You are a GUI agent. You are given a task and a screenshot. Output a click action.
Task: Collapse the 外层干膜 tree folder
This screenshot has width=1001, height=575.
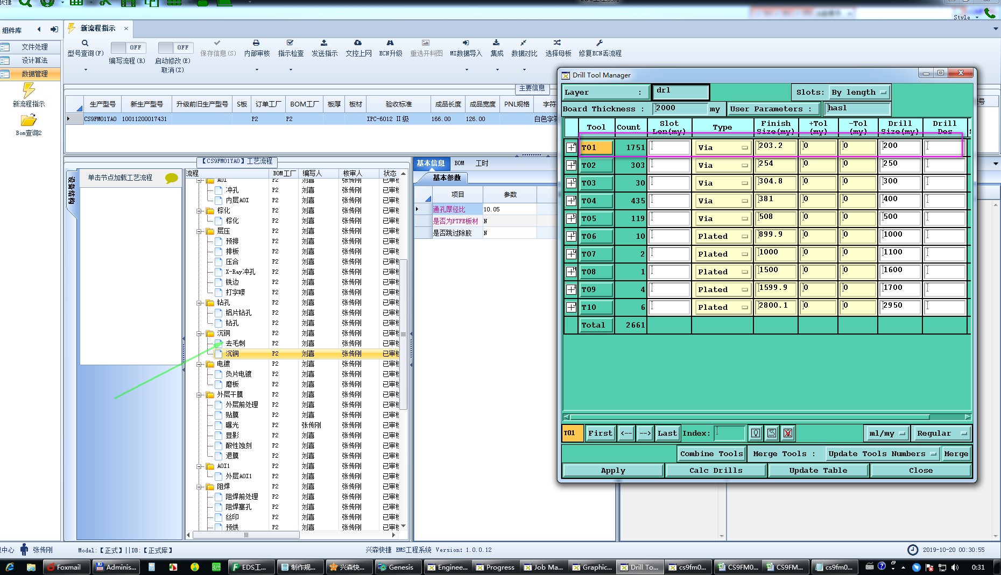[x=200, y=395]
